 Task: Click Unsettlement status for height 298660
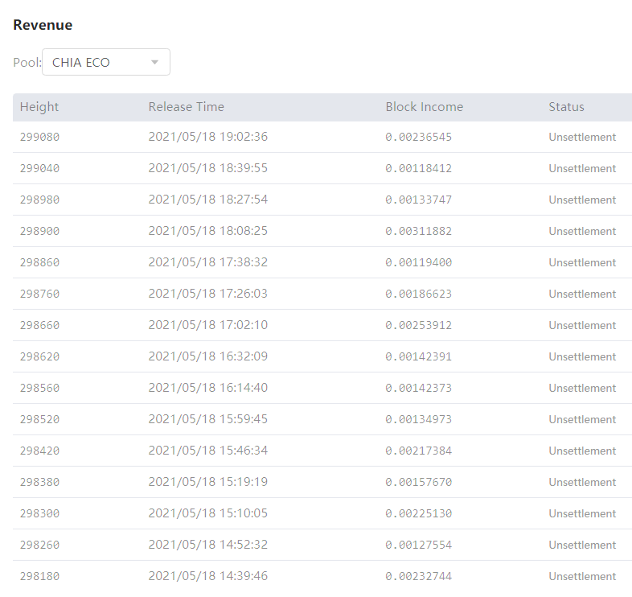pos(582,325)
